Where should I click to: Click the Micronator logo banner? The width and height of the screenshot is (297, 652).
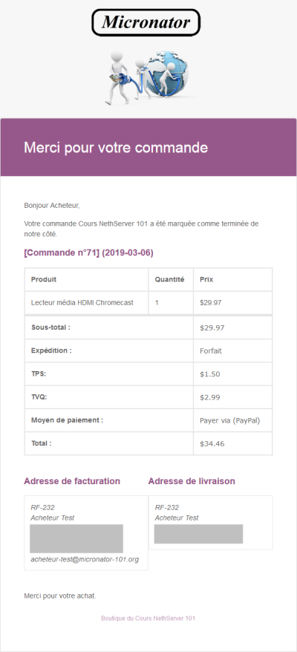click(x=146, y=22)
